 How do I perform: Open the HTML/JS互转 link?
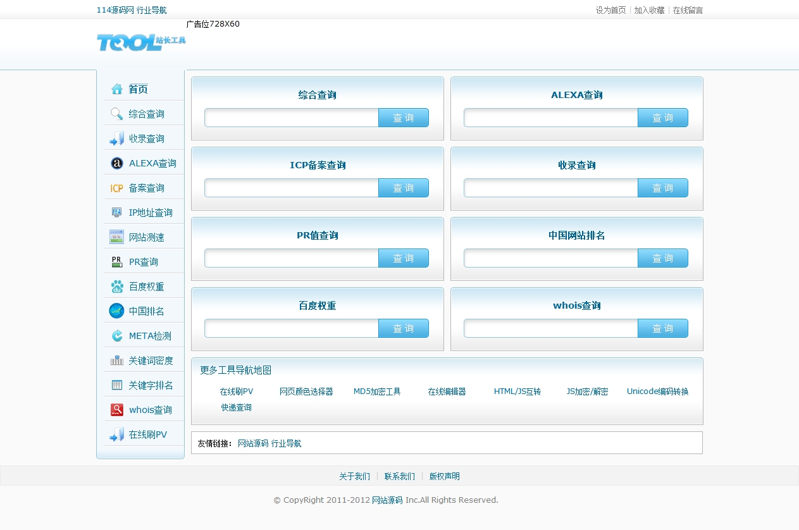click(517, 391)
